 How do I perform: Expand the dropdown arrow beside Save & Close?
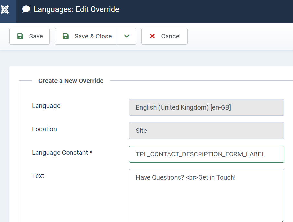(x=127, y=36)
